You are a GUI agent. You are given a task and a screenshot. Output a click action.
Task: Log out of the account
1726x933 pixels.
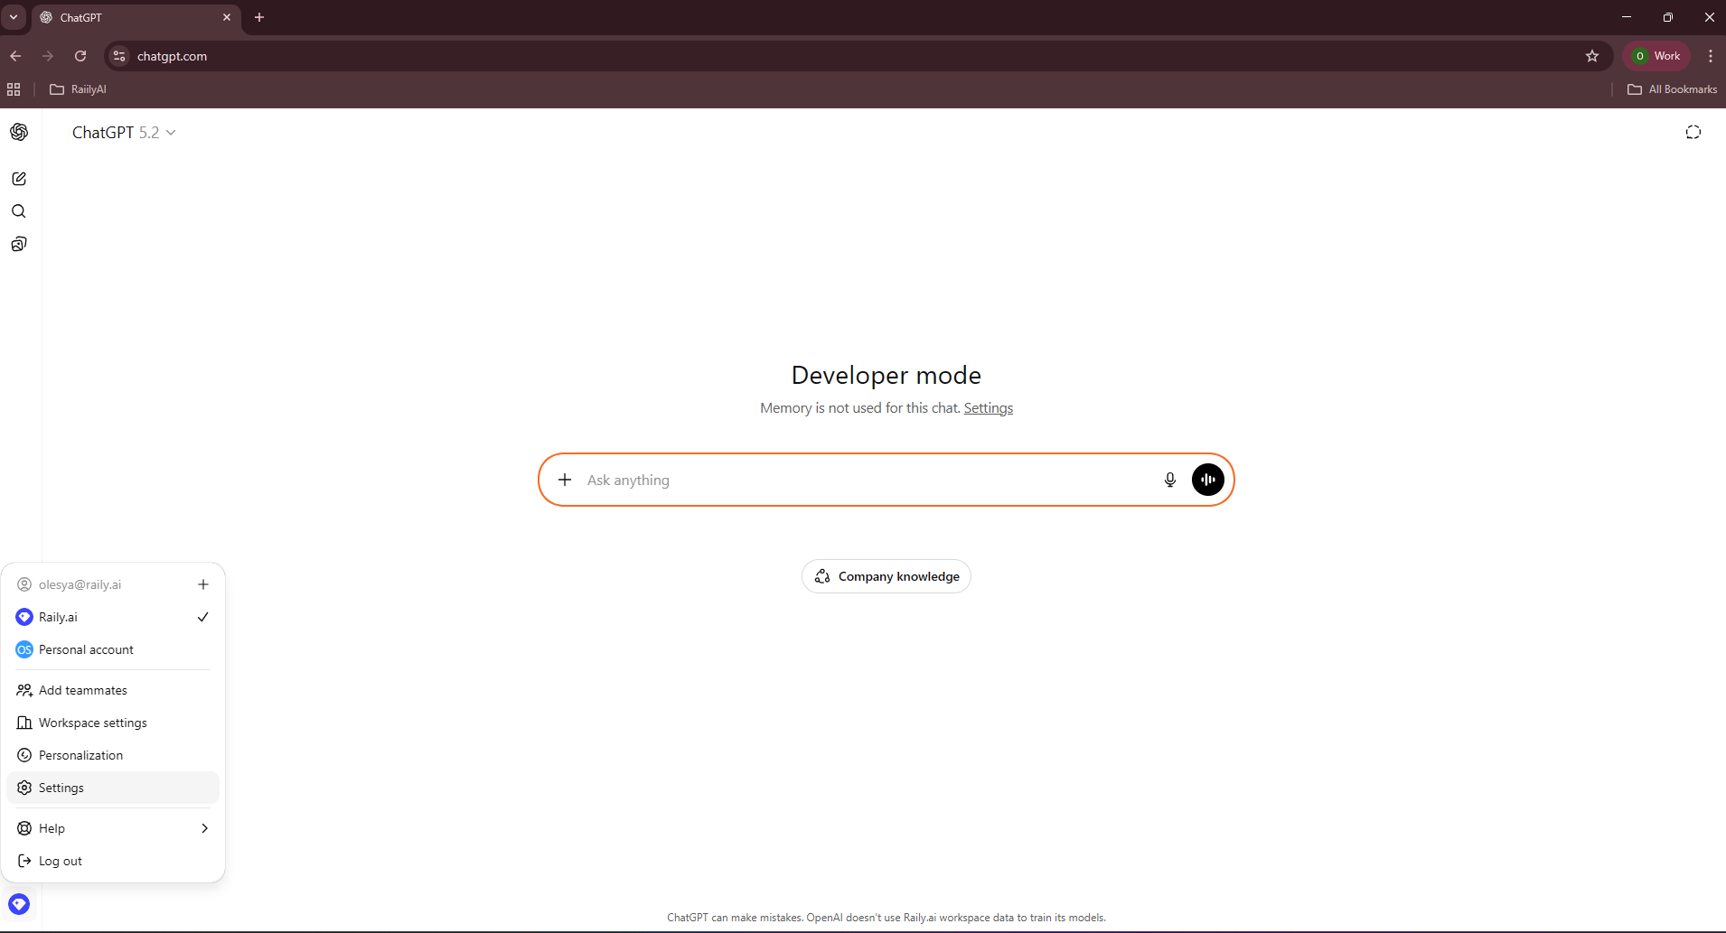click(113, 861)
